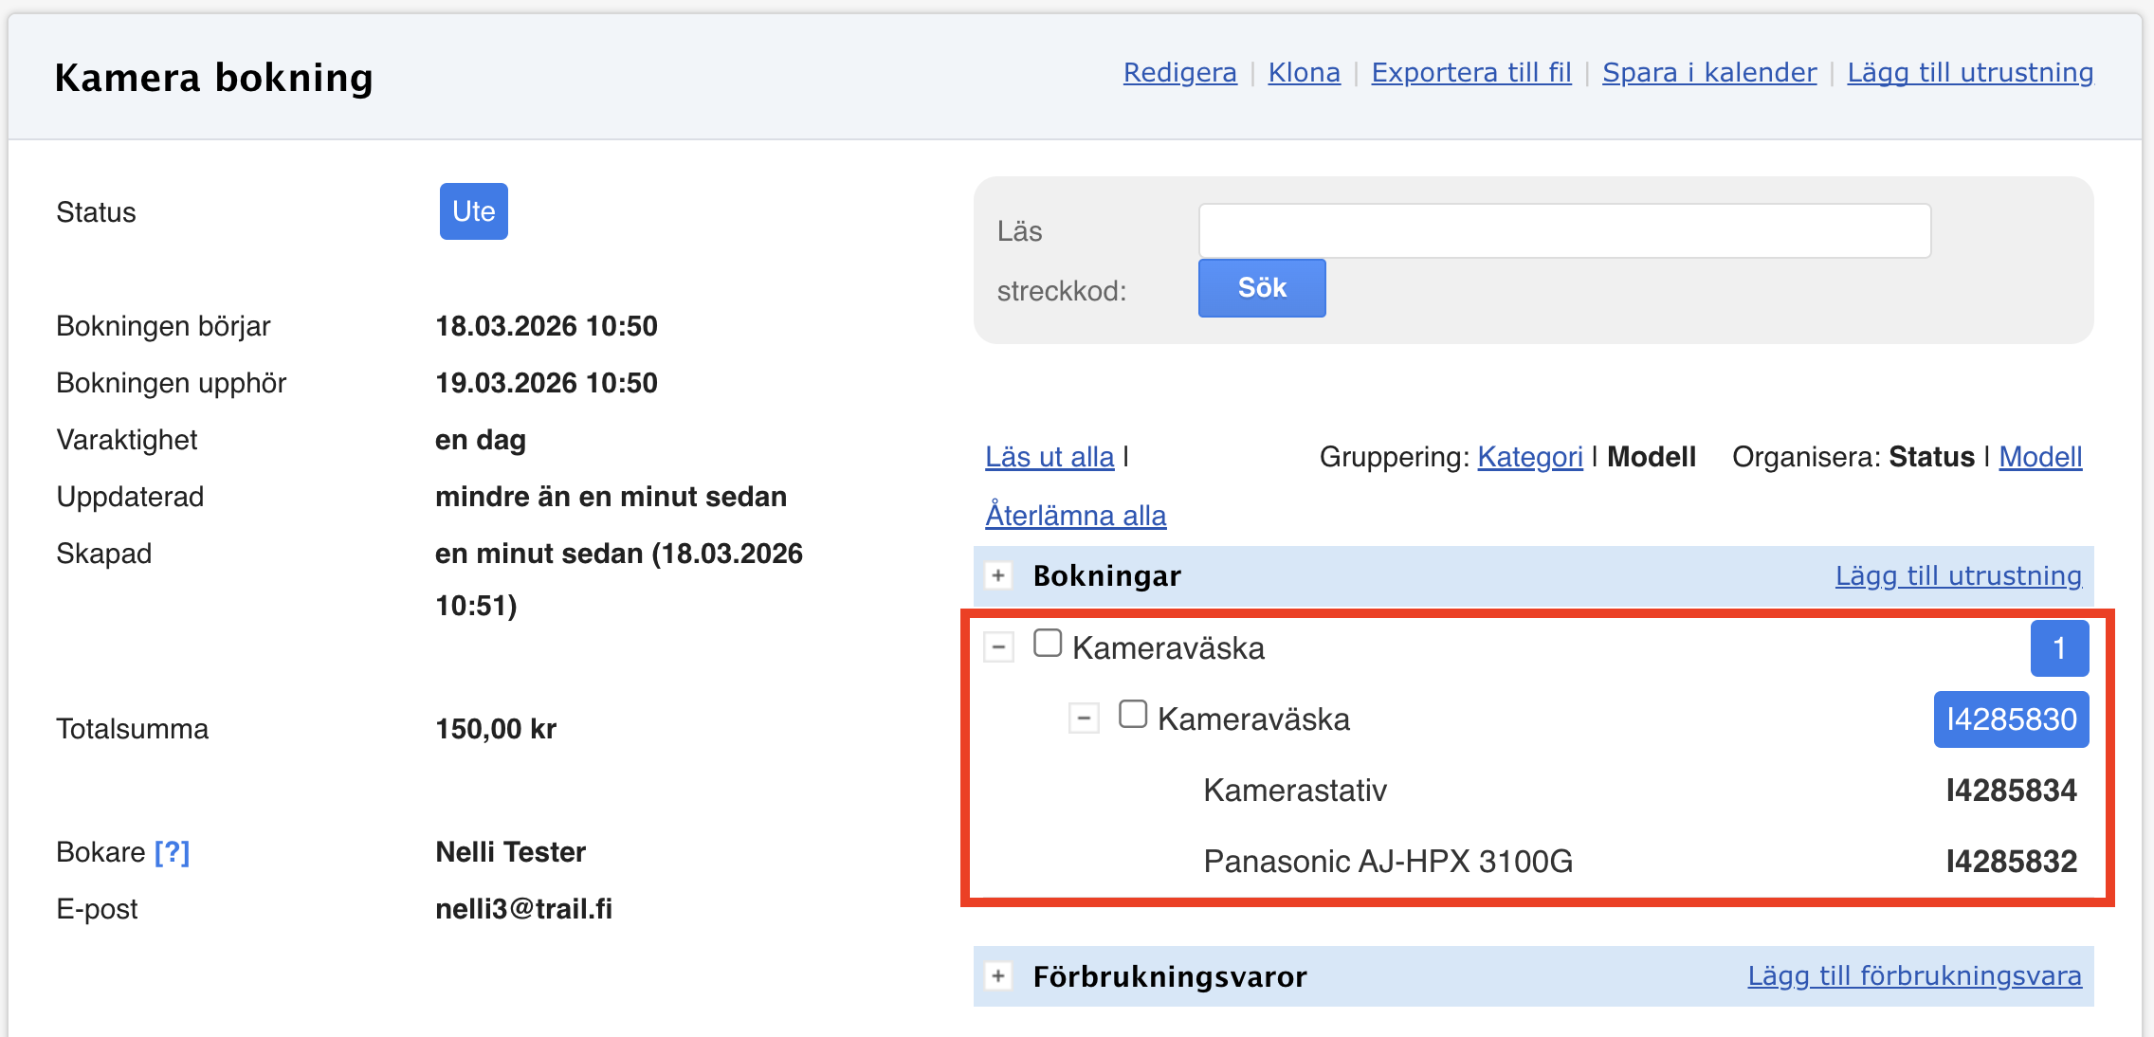Open the Redigera link

(1179, 72)
